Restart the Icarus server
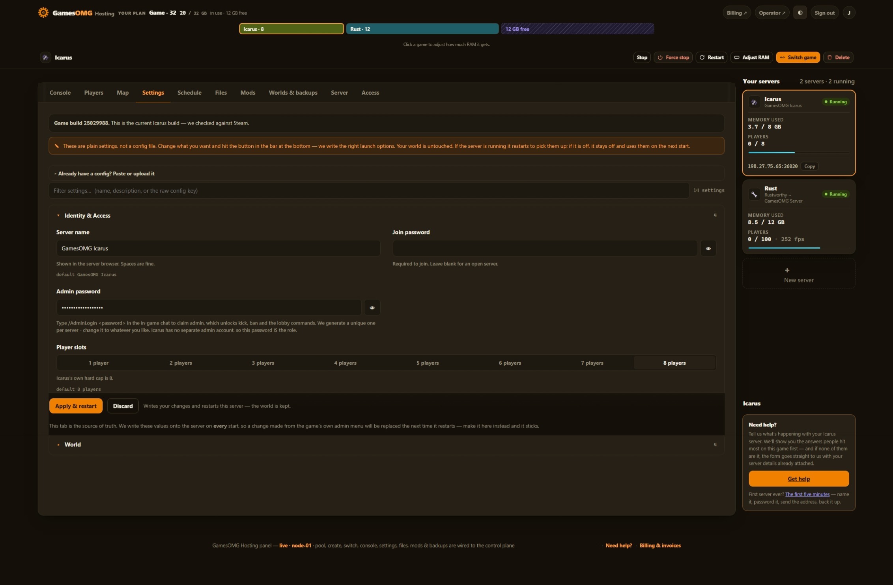Screen dimensions: 893x585 pos(711,57)
